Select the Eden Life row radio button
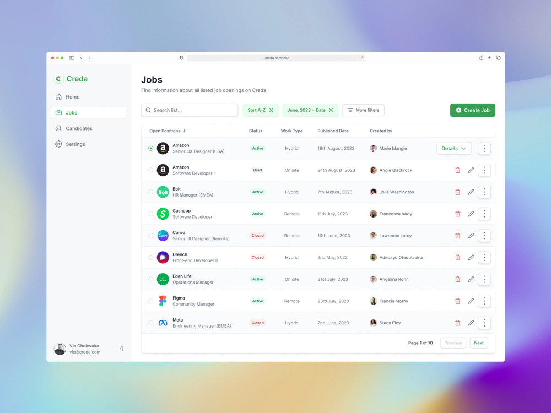 point(151,279)
